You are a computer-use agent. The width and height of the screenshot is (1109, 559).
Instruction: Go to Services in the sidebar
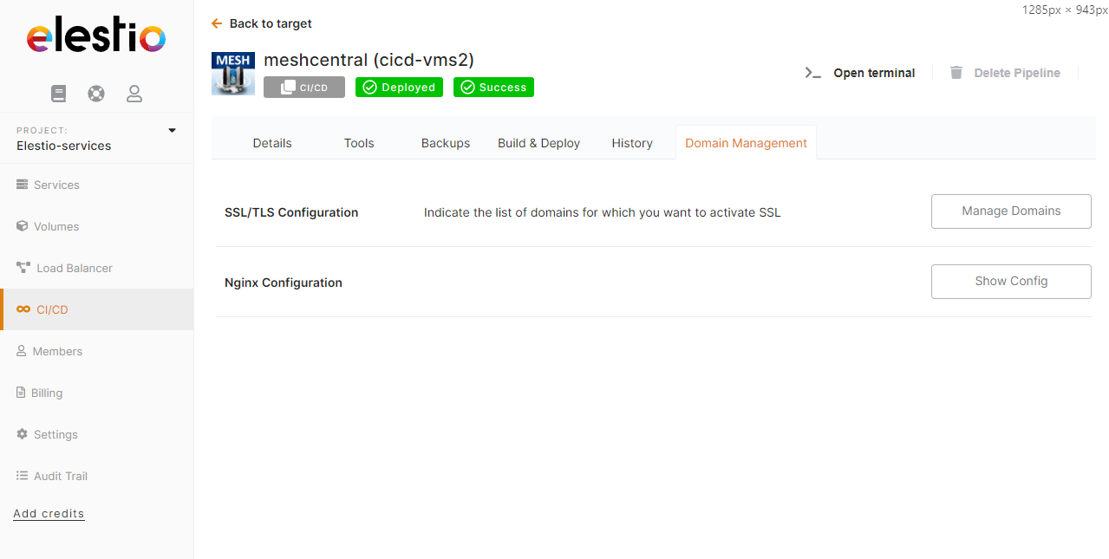point(55,185)
